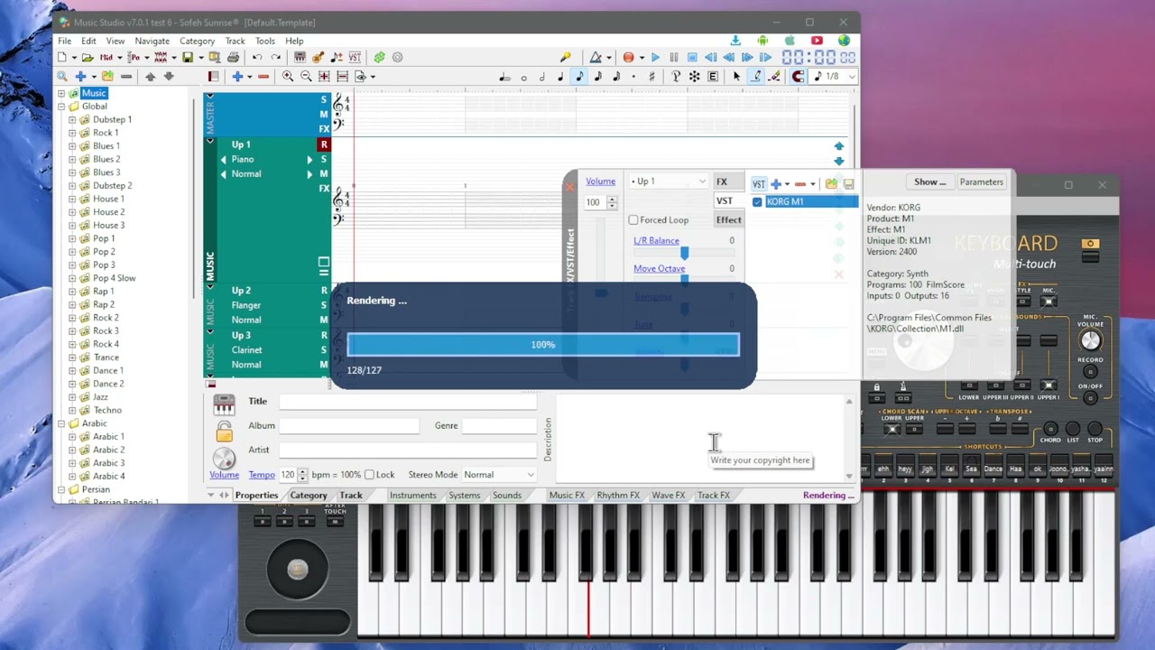Click the microphone icon in toolbar
Screen dimensions: 1155x650
click(x=566, y=57)
